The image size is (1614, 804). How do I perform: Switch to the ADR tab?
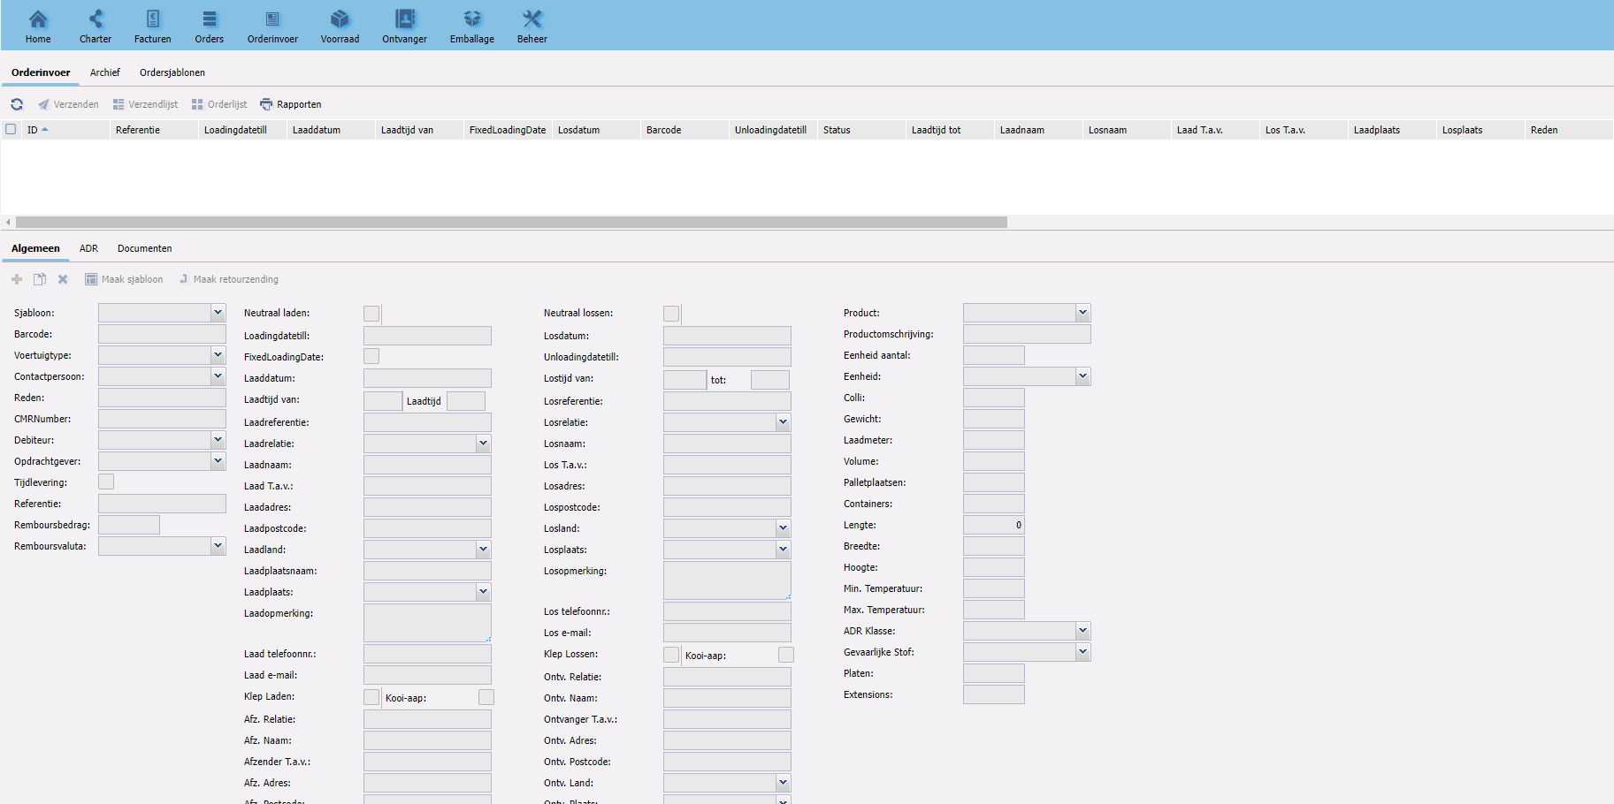[88, 248]
